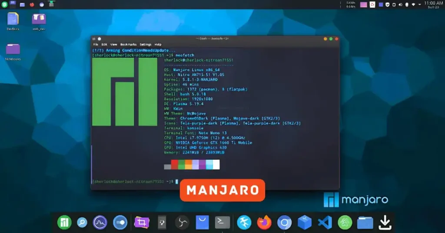Open the Chromium browser dock icon
445x233 pixels.
point(285,223)
